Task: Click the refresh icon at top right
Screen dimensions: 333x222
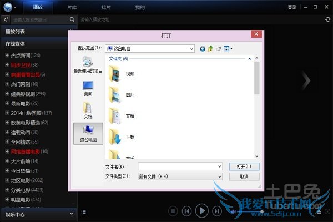Action: pyautogui.click(x=327, y=19)
